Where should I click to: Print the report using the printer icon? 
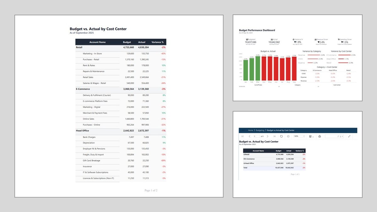point(320,136)
